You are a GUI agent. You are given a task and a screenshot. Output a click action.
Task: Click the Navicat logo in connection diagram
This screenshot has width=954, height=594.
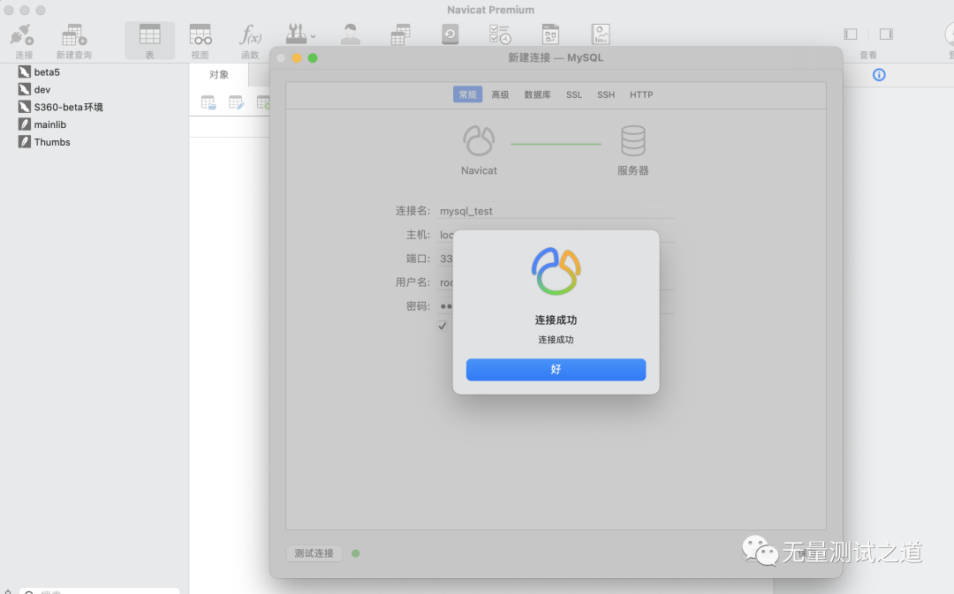479,140
